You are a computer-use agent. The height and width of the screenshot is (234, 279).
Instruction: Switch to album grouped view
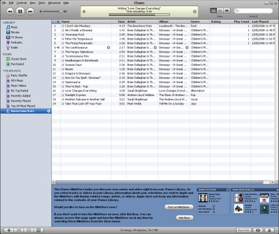coord(220,11)
